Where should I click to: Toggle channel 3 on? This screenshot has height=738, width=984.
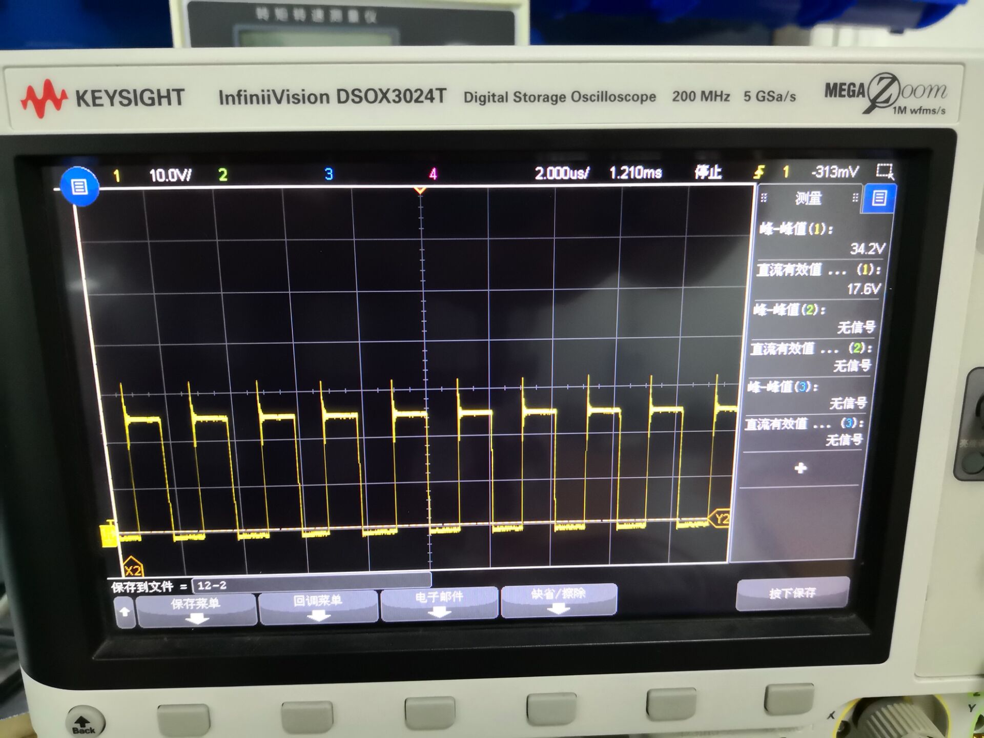[x=329, y=174]
